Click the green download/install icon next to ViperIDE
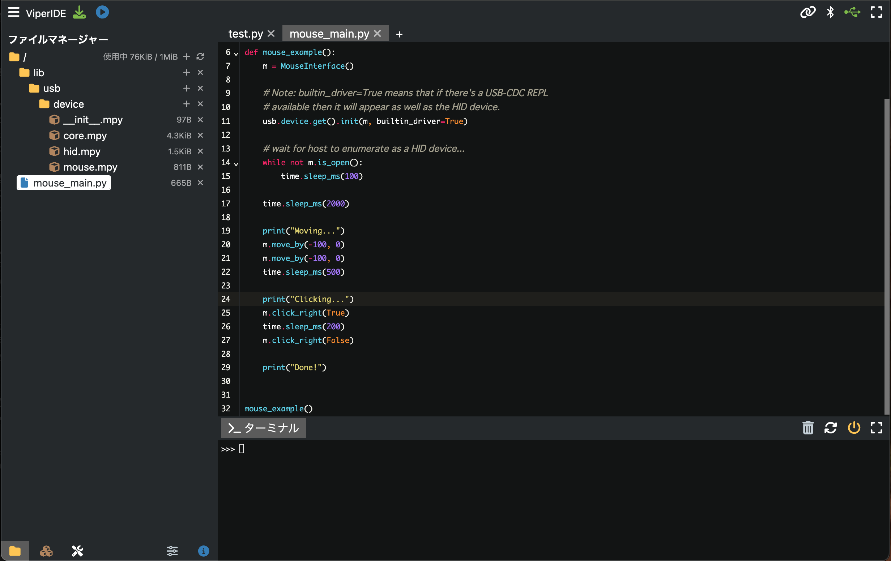Screen dimensions: 891x561 (x=79, y=13)
